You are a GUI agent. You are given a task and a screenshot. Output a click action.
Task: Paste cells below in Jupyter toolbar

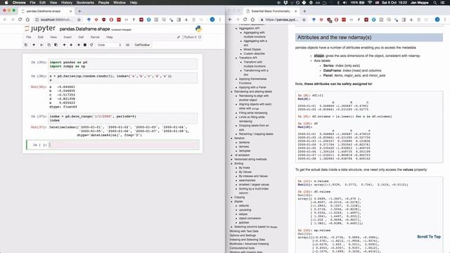[x=56, y=45]
